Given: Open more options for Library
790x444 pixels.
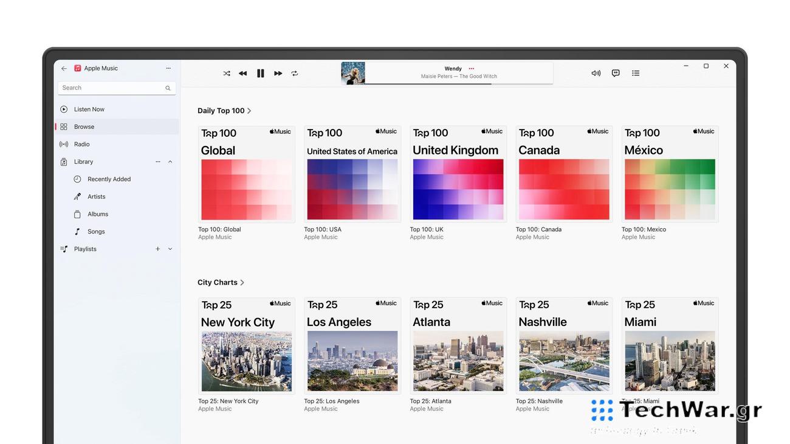Looking at the screenshot, I should click(x=157, y=161).
